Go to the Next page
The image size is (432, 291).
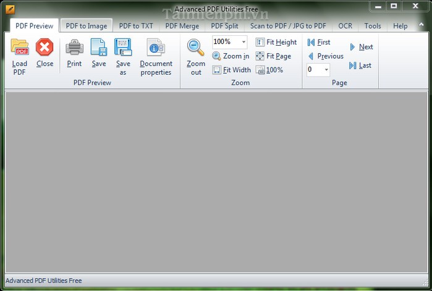(361, 47)
